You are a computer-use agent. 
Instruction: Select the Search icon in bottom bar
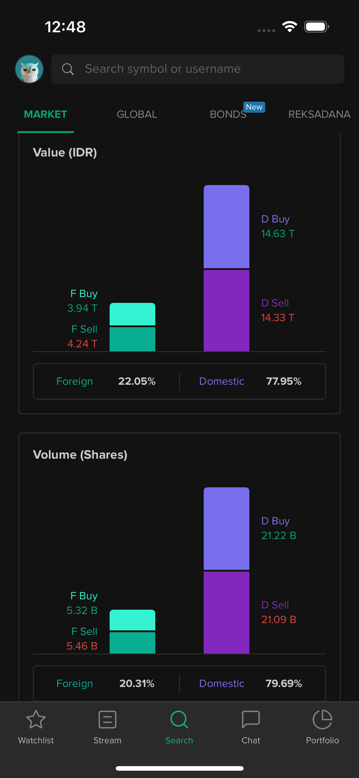179,720
